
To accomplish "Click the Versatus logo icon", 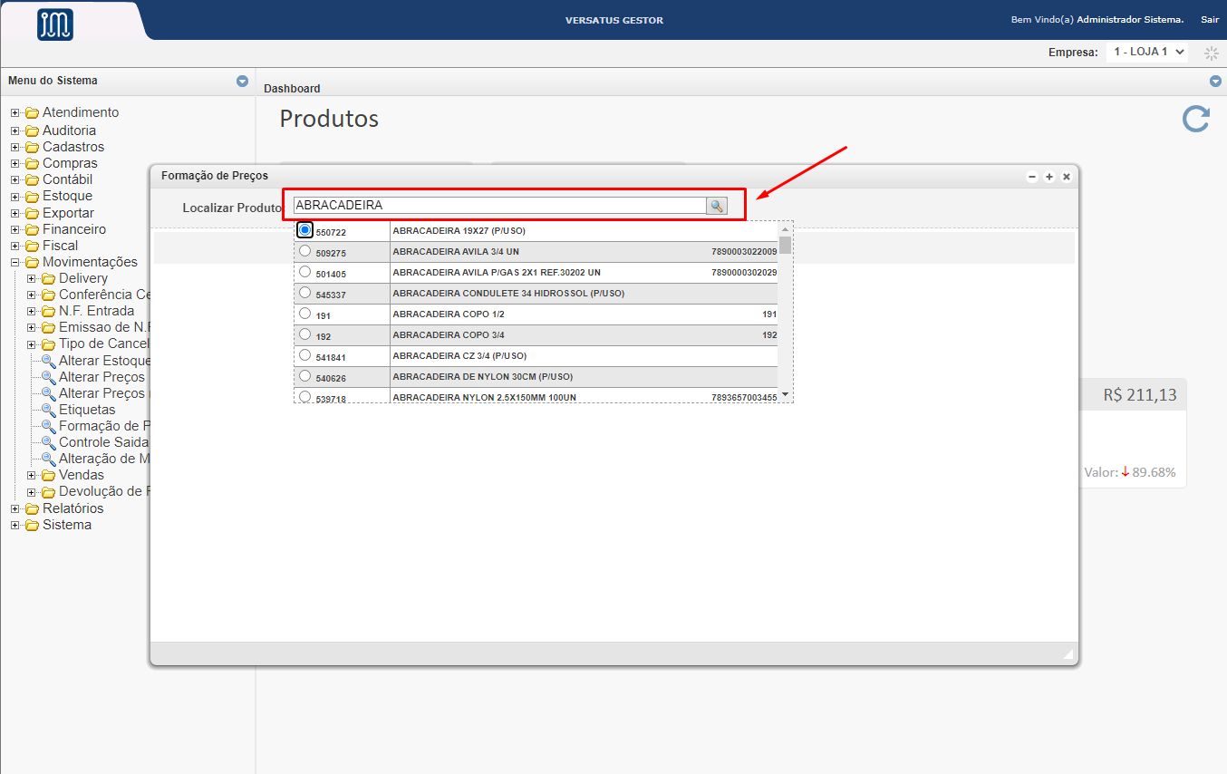I will (x=55, y=24).
